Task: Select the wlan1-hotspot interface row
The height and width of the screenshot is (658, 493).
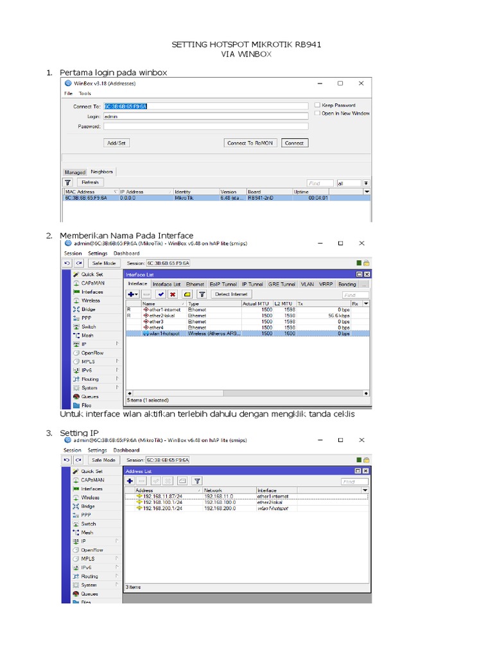Action: pyautogui.click(x=248, y=333)
